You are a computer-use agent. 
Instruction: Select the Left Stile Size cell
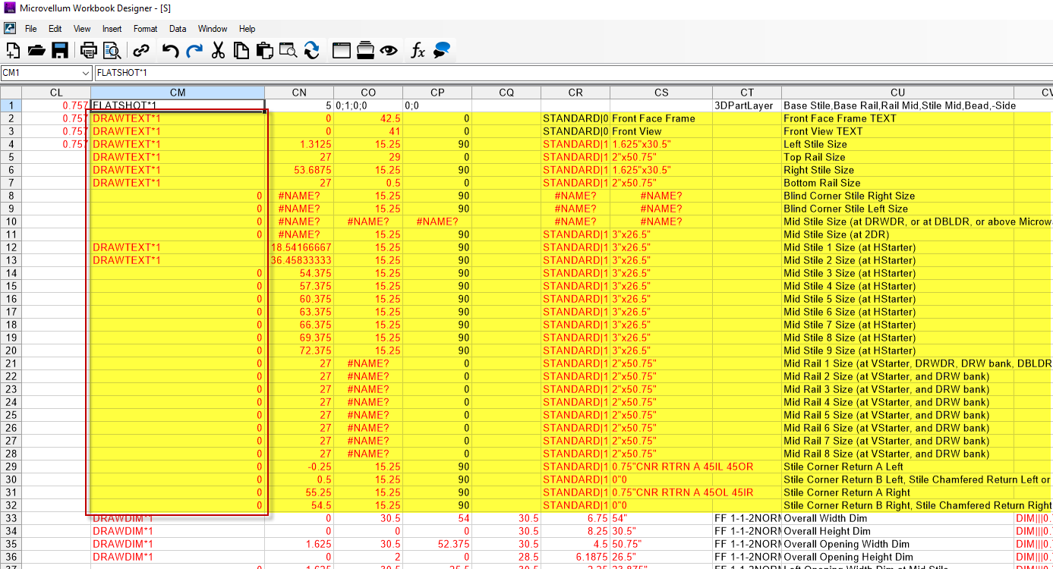[x=897, y=144]
